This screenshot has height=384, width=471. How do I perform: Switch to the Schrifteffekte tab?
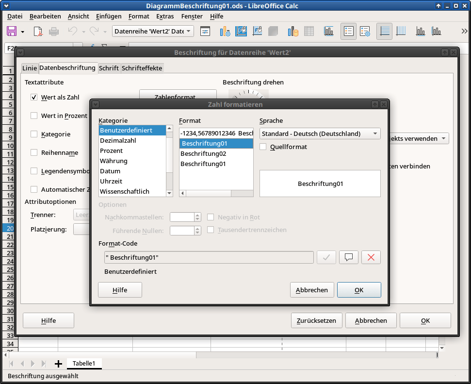(142, 68)
